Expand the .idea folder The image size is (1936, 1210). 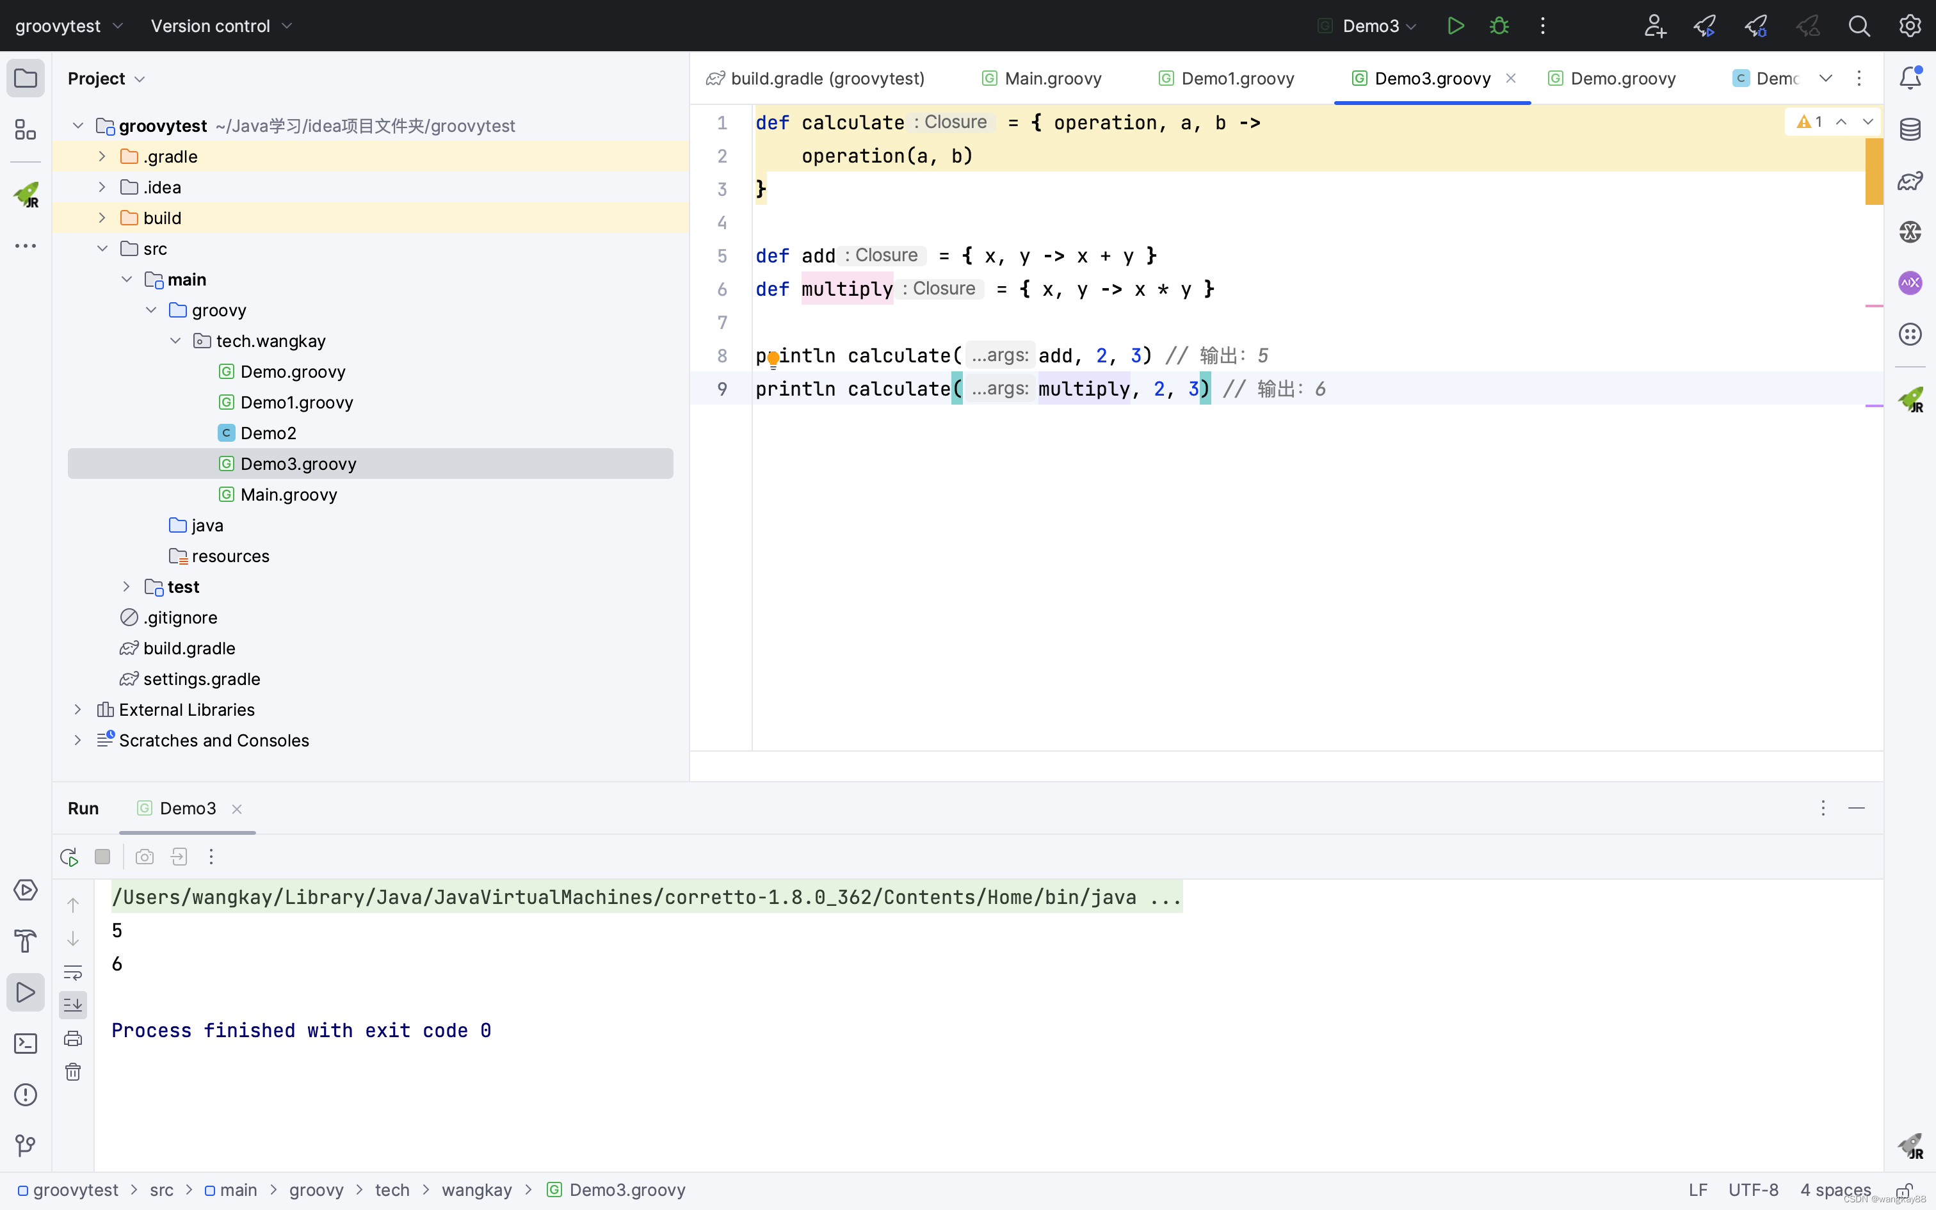[102, 187]
